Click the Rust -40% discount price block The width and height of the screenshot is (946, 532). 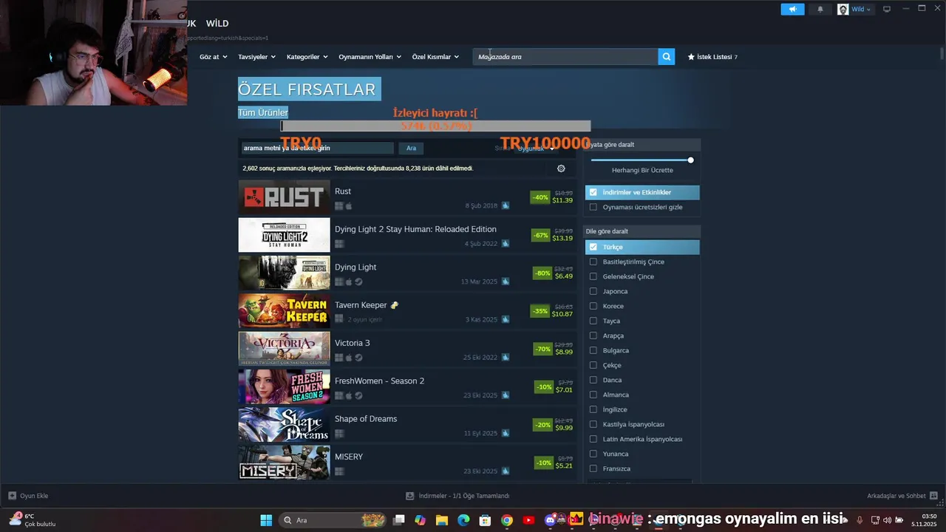point(552,197)
